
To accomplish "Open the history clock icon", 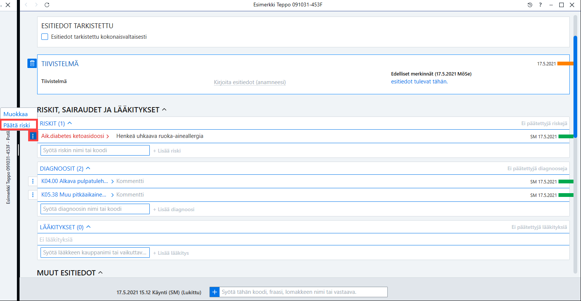I will pos(530,5).
